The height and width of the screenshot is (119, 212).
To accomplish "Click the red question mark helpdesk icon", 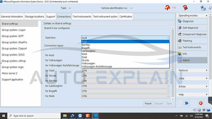I will [x=185, y=8].
